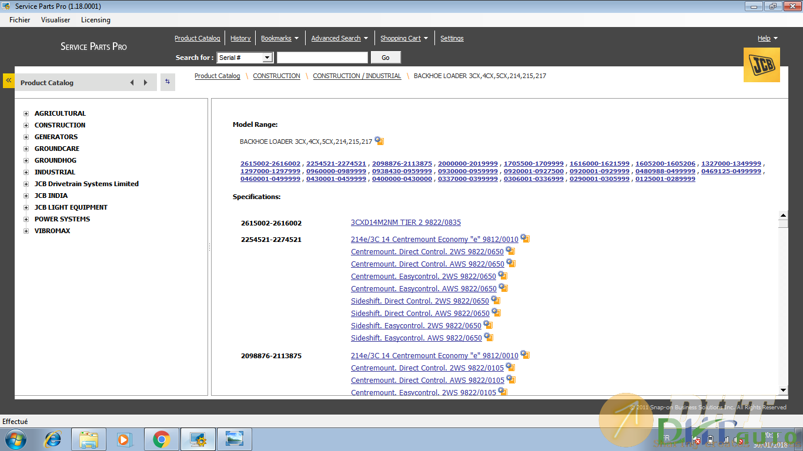Click the icon beside Sideshift. Direct Control. 2WS 9822/0650

[x=496, y=300]
